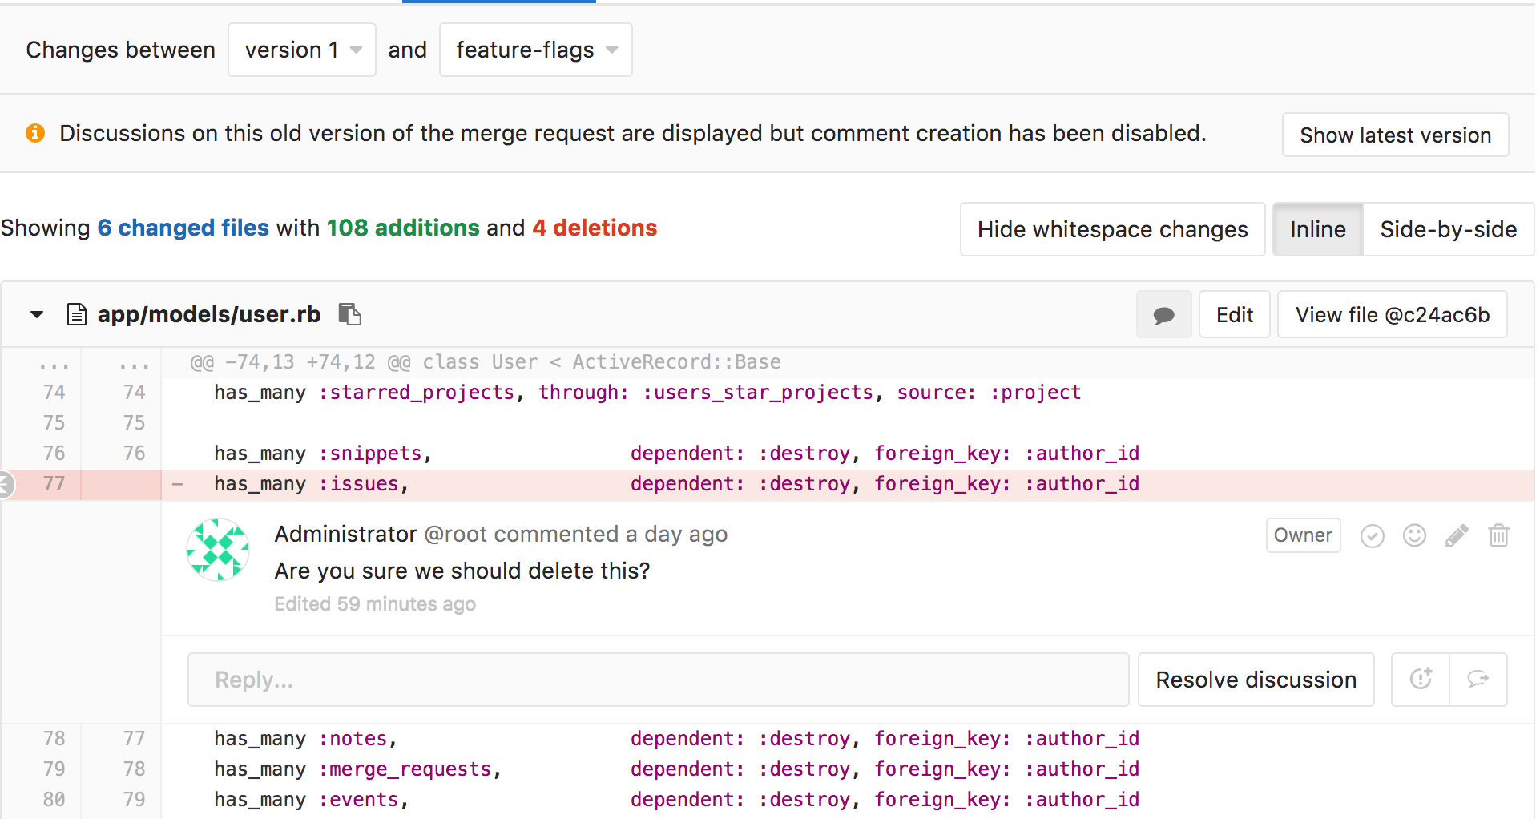Image resolution: width=1540 pixels, height=819 pixels.
Task: Mark comment resolved via checkmark icon
Action: click(x=1372, y=535)
